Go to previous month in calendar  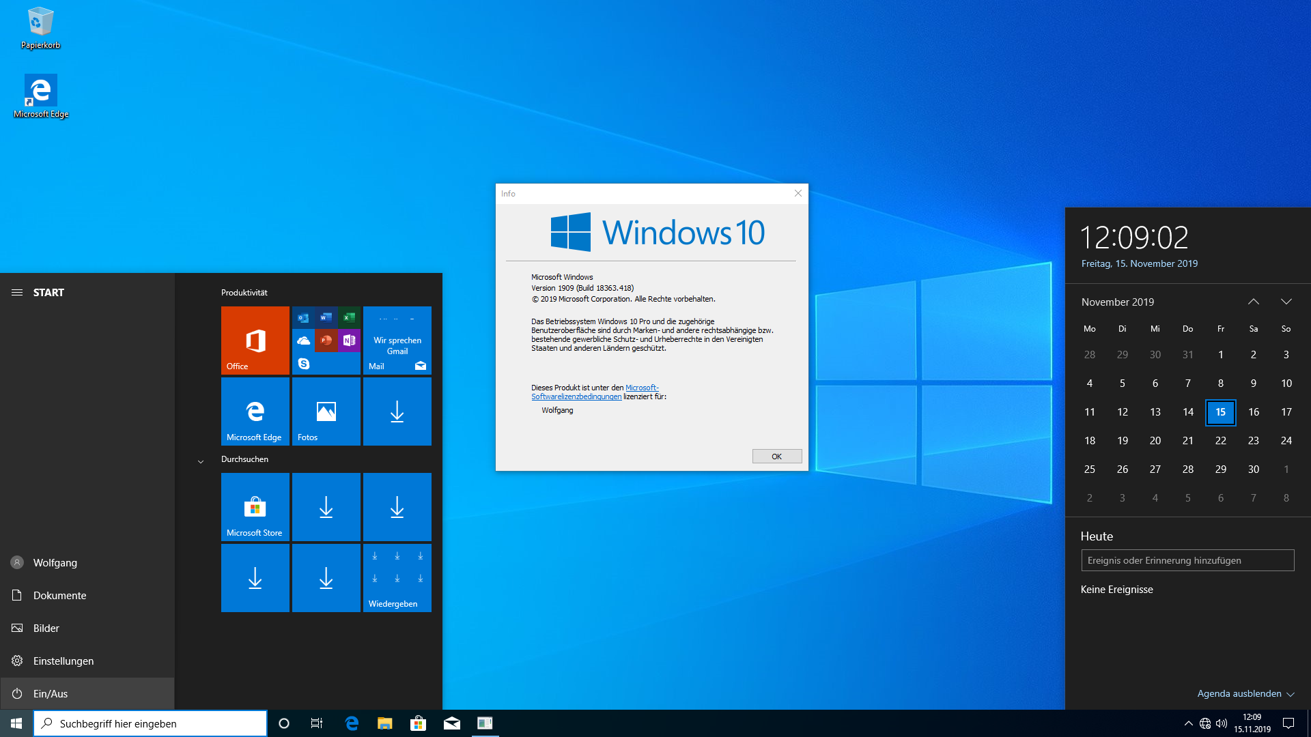(1254, 302)
